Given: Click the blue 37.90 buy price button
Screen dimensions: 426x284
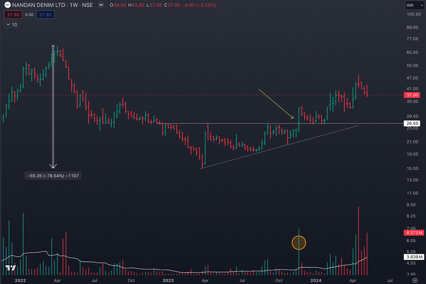Looking at the screenshot, I should pyautogui.click(x=45, y=15).
